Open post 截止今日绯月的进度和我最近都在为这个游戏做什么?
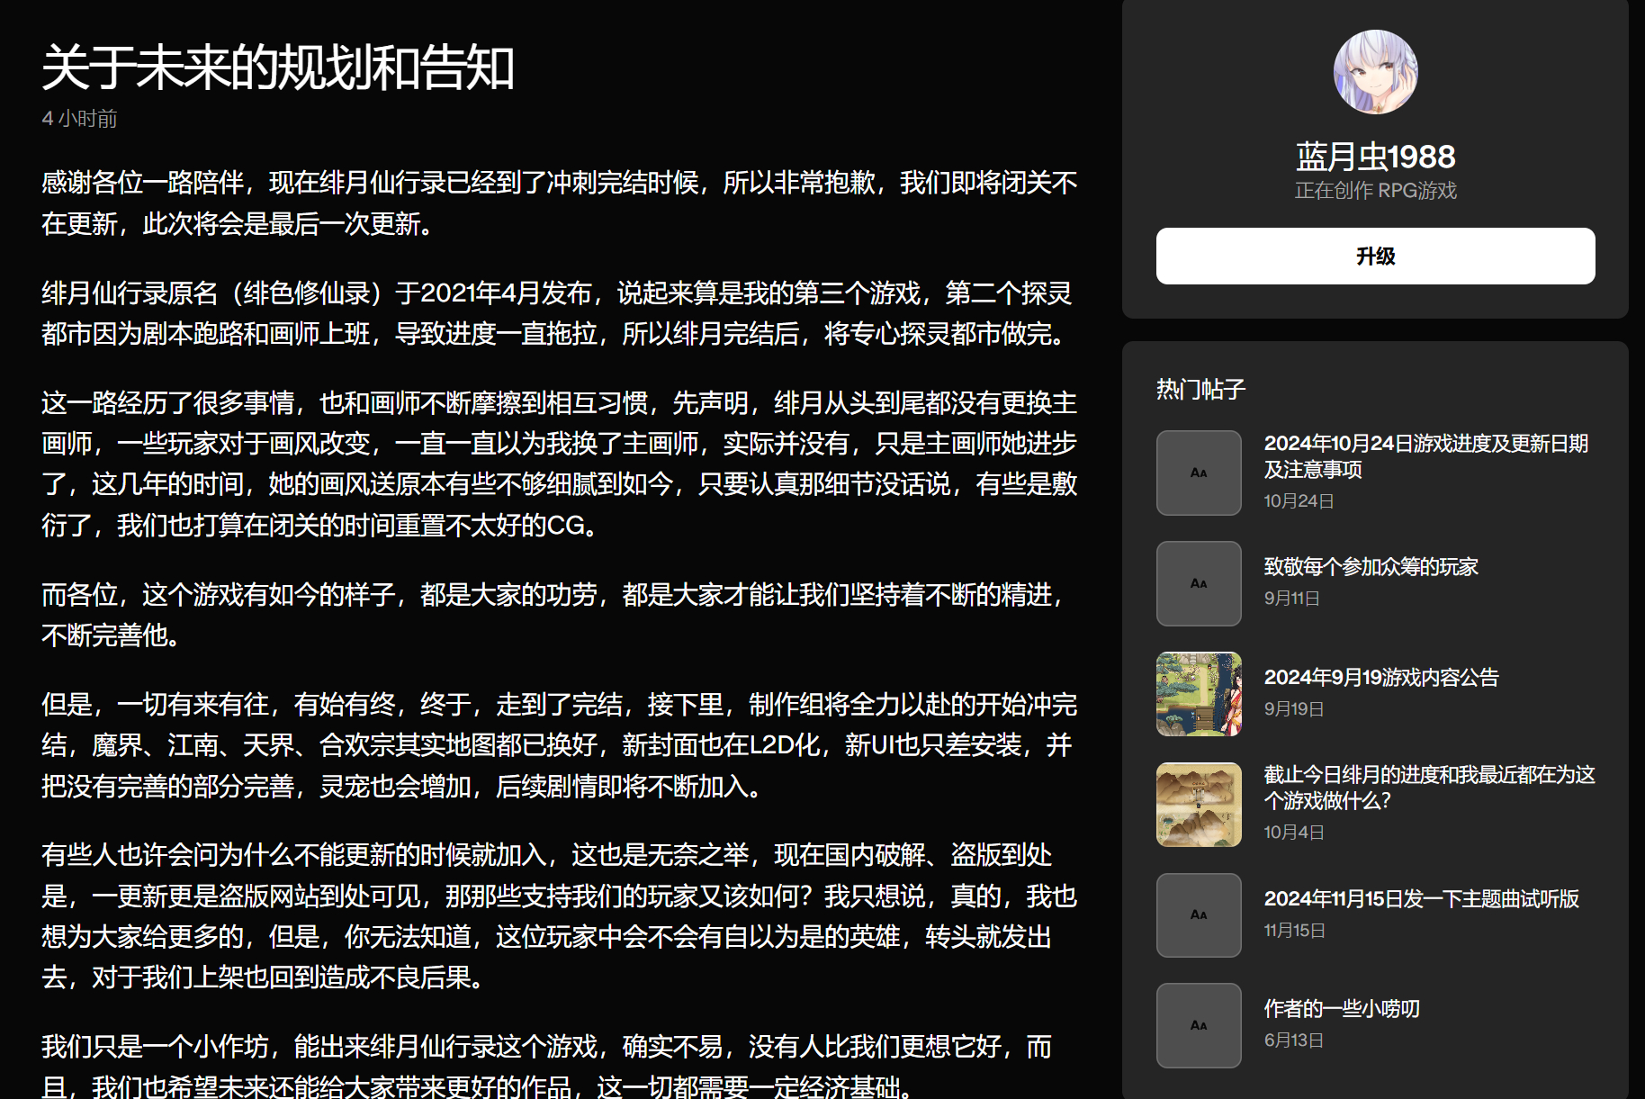The width and height of the screenshot is (1645, 1099). coord(1429,788)
